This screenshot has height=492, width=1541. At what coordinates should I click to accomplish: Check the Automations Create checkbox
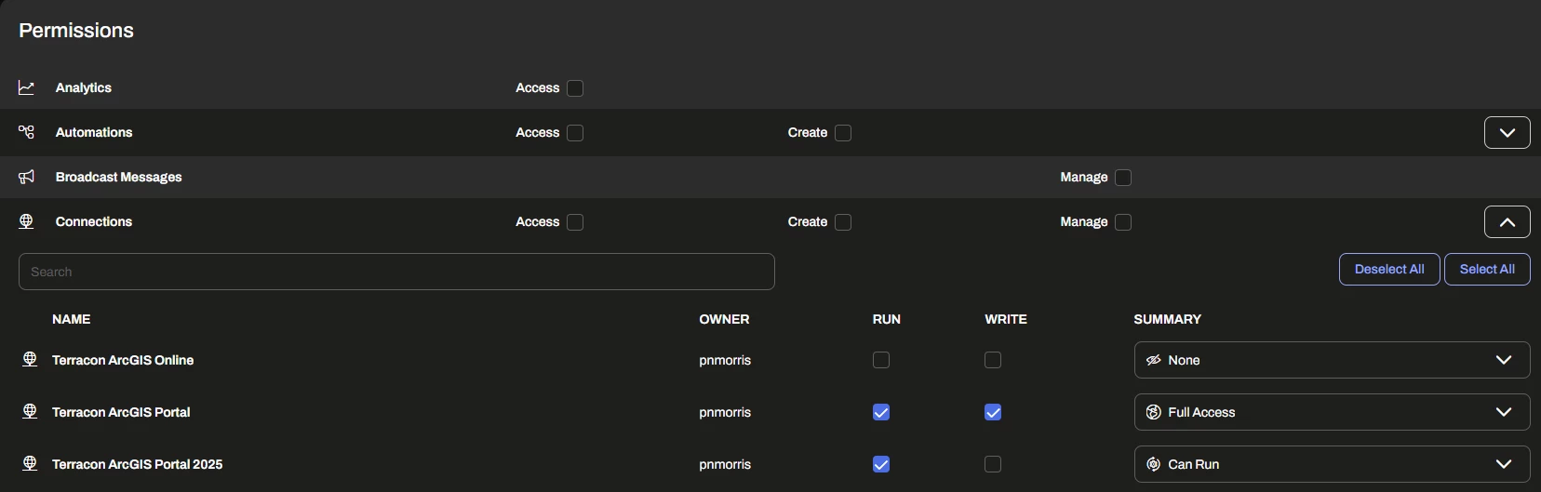click(x=843, y=133)
